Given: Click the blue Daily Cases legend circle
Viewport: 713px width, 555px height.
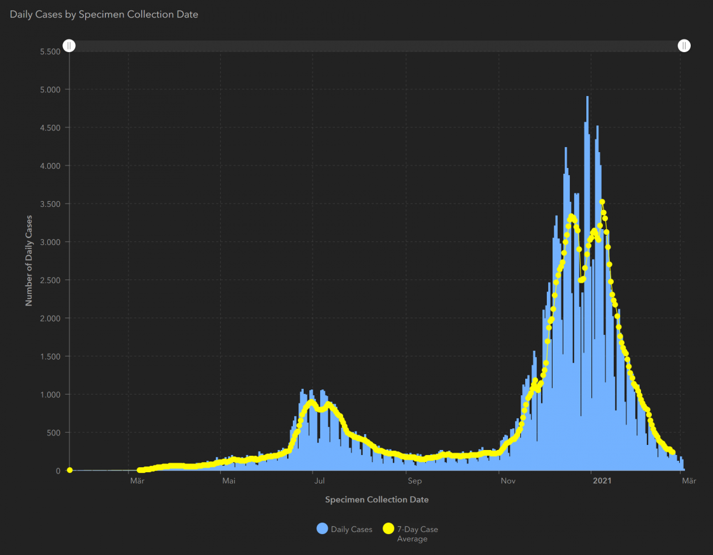Looking at the screenshot, I should coord(322,529).
